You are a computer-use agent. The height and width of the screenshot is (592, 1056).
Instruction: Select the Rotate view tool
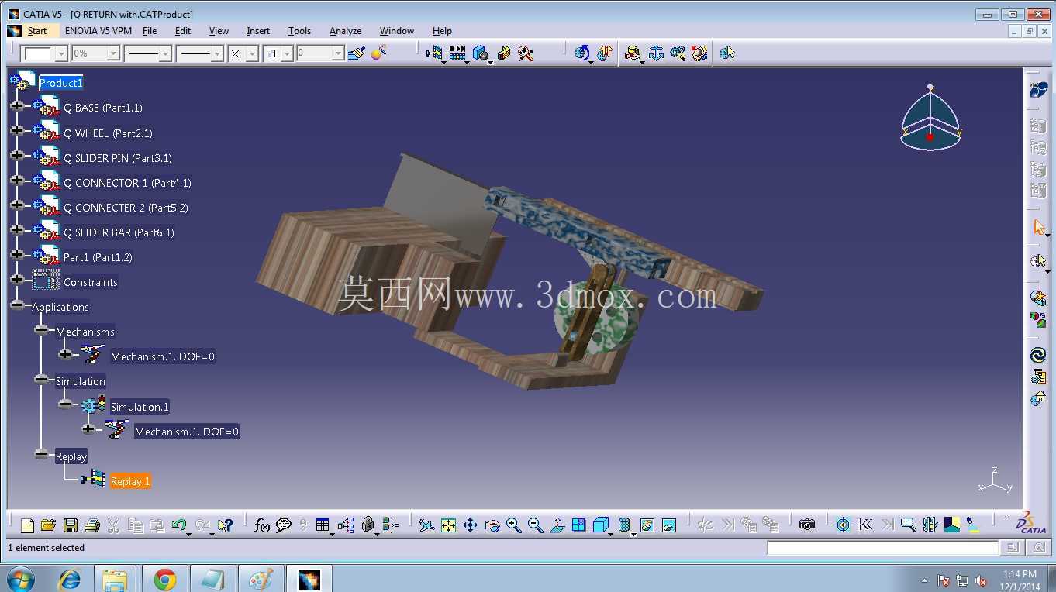492,525
